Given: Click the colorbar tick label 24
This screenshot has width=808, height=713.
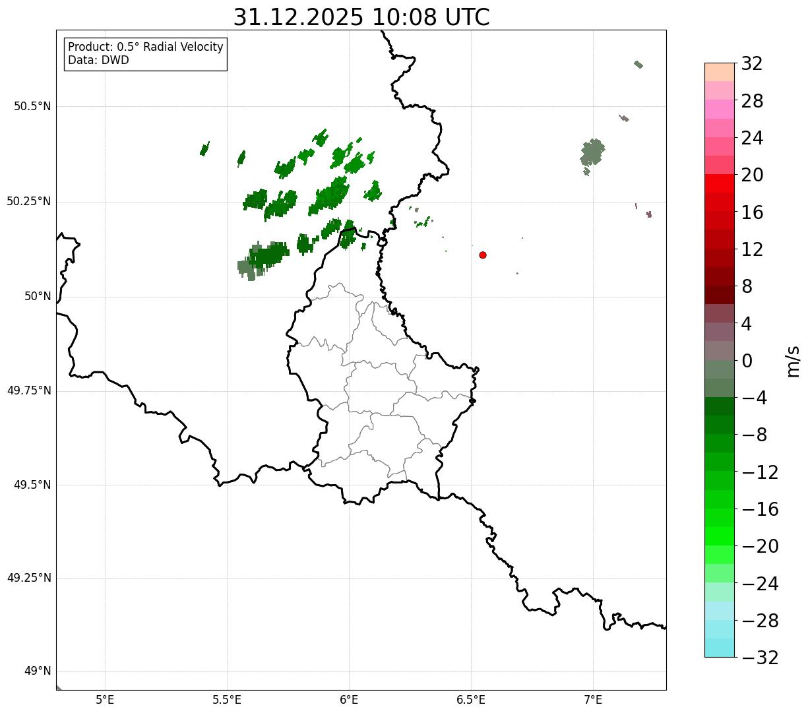Looking at the screenshot, I should [x=752, y=138].
